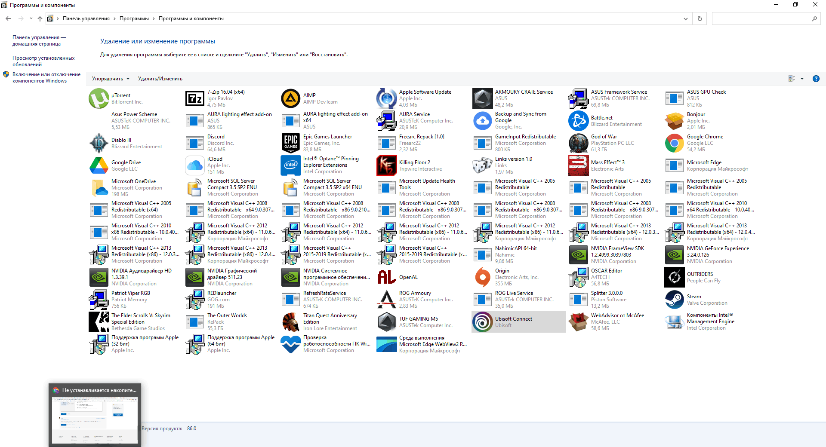This screenshot has width=826, height=447.
Task: Select the God of War icon
Action: pyautogui.click(x=579, y=143)
